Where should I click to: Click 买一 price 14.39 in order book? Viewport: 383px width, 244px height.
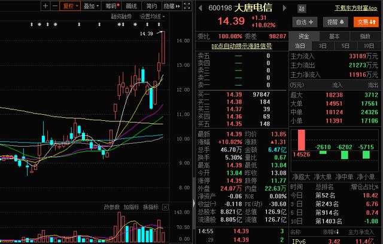[234, 94]
